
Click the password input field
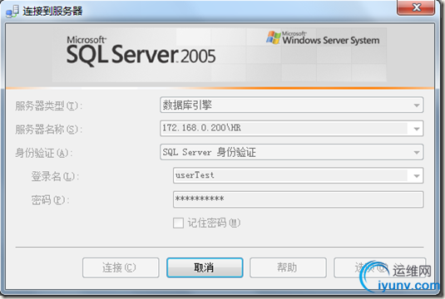pos(298,199)
